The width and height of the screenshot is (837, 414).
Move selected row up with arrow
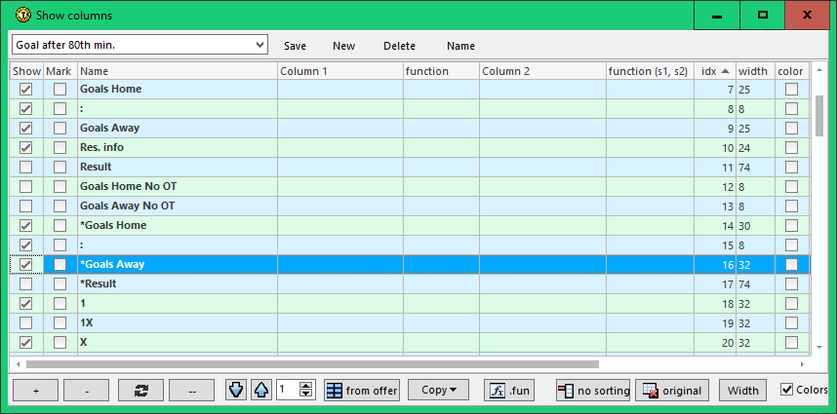[260, 391]
